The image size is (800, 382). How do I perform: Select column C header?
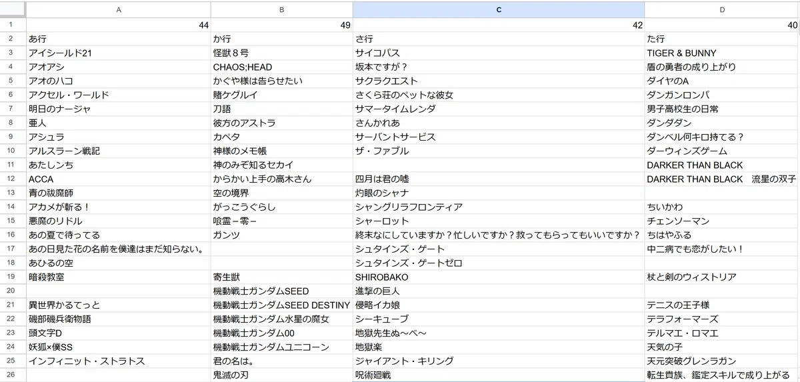tap(499, 9)
